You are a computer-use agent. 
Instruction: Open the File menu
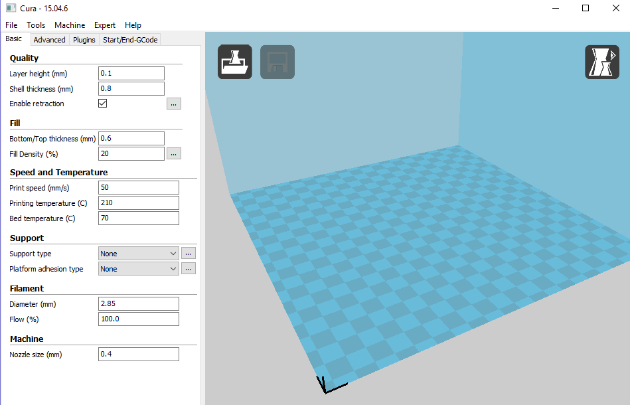[x=11, y=25]
